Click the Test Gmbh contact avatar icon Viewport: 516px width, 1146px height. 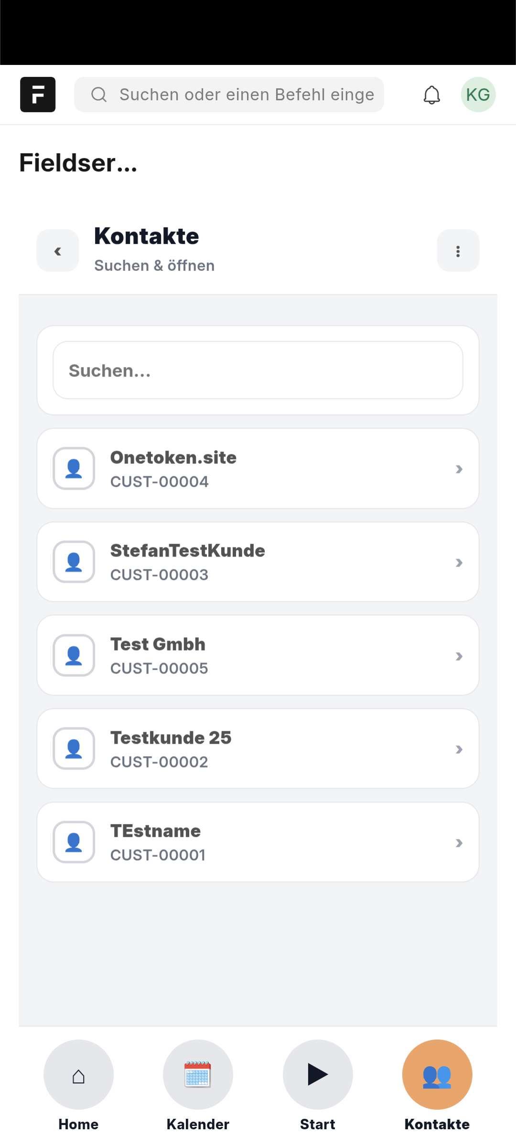(74, 655)
